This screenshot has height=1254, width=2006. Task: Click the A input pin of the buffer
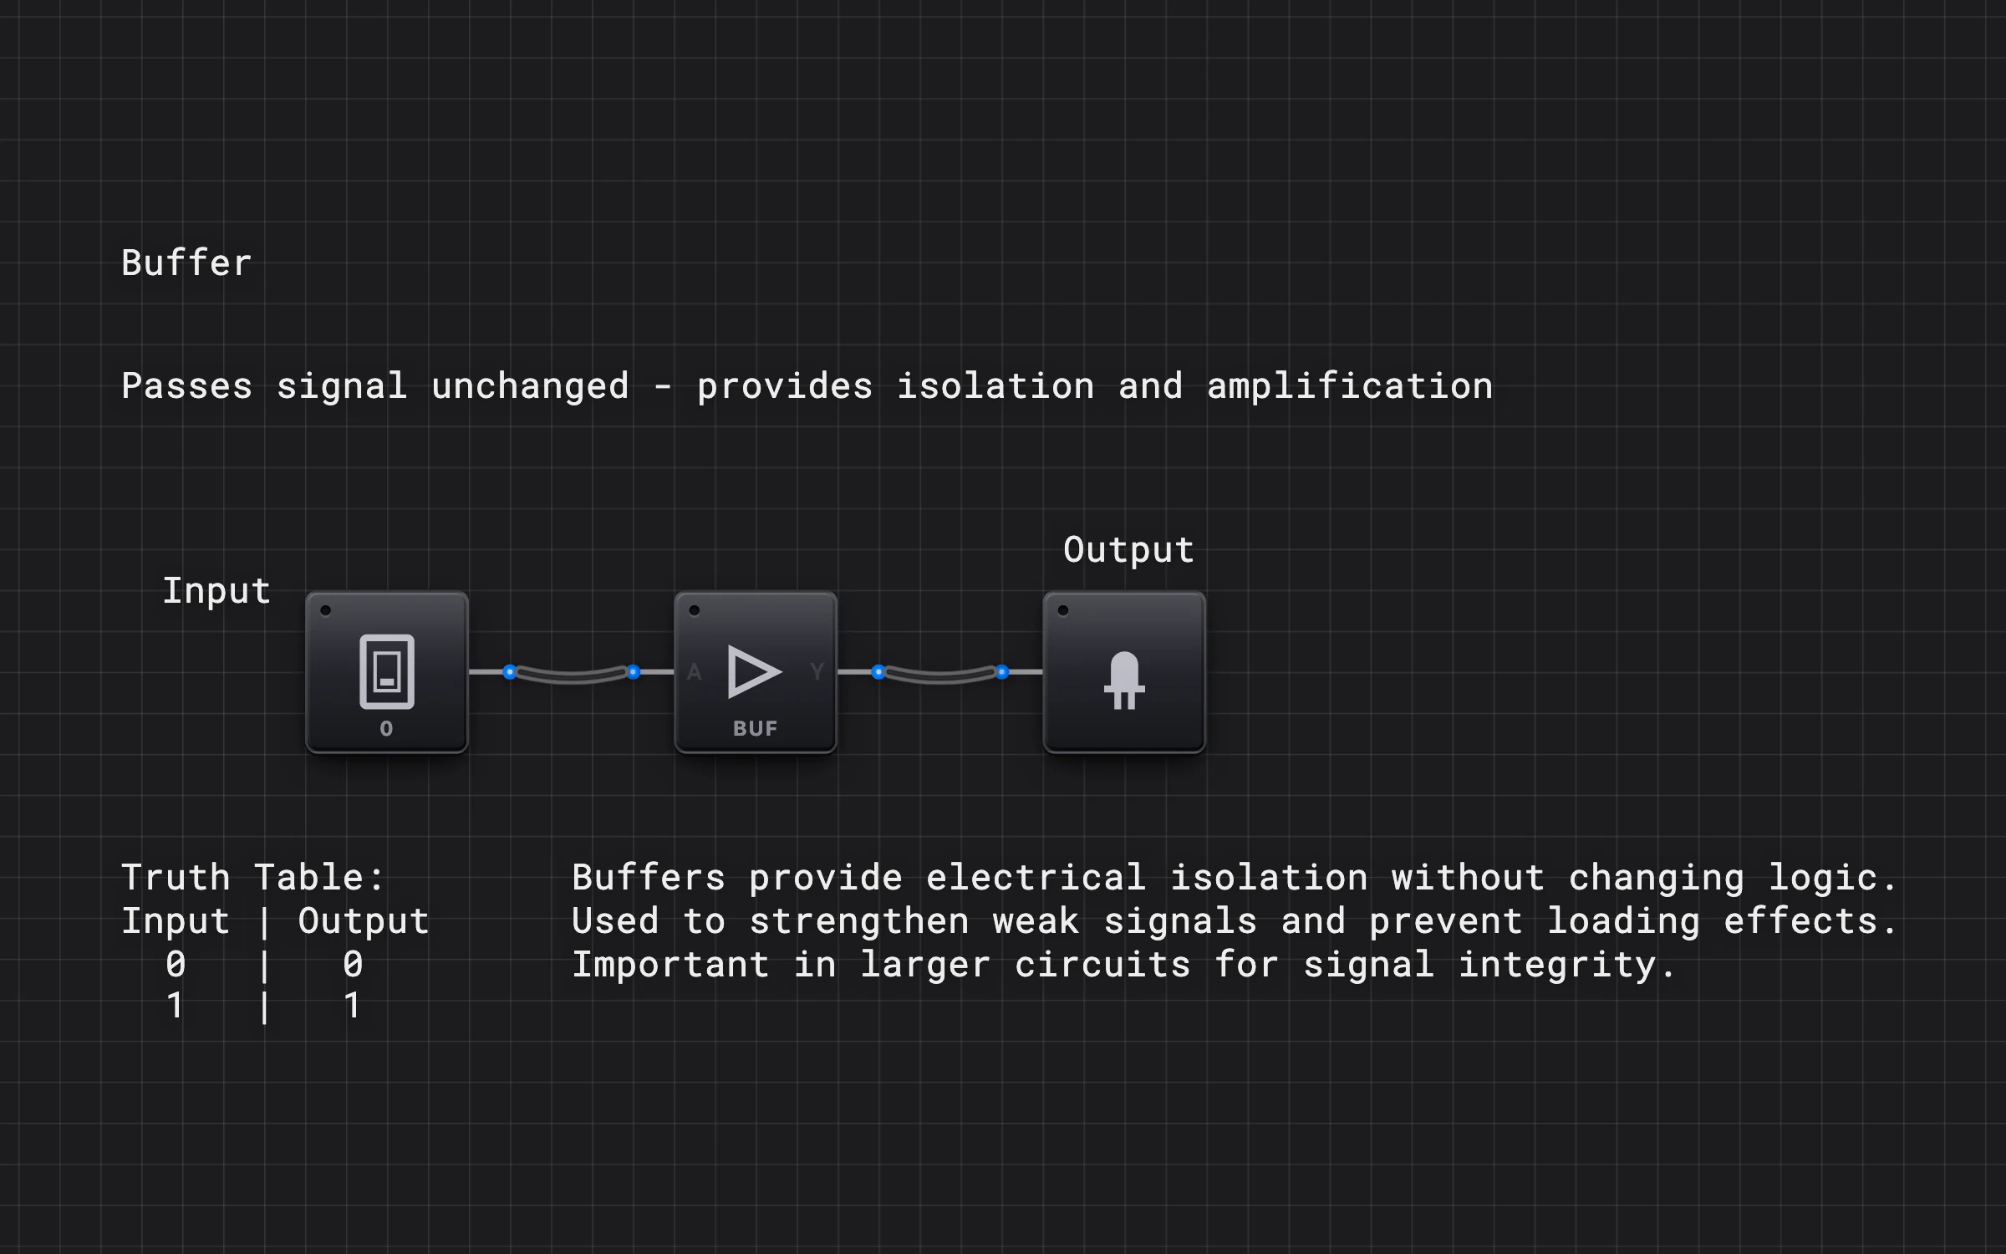pos(694,671)
